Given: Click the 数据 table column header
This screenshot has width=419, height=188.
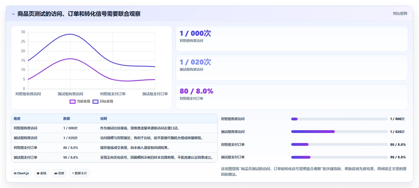Looking at the screenshot, I should coord(67,119).
